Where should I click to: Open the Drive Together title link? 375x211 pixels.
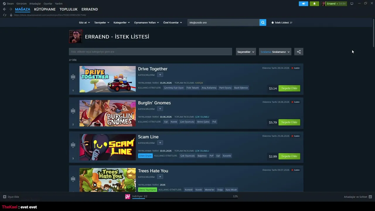click(x=153, y=69)
